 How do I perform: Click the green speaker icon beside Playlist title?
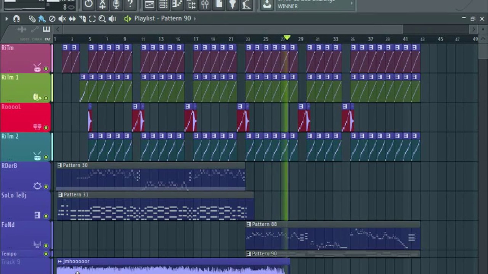pyautogui.click(x=128, y=18)
